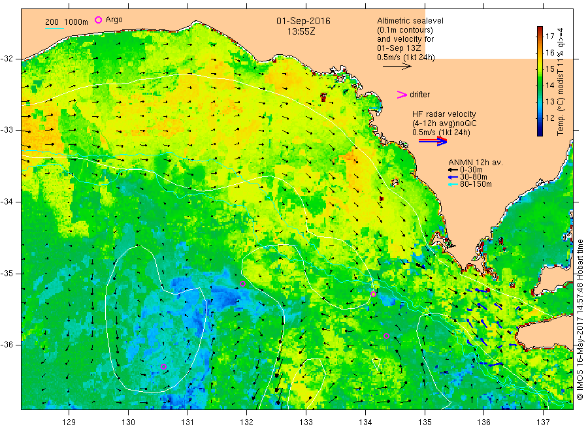Click the '200 1000m' isobath legend text

tap(67, 22)
